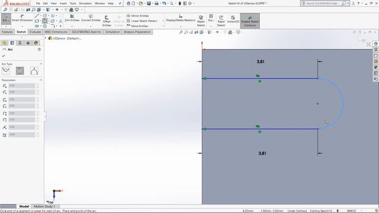379x213 pixels.
Task: Toggle Shaded Sketch Contours
Action: [250, 21]
